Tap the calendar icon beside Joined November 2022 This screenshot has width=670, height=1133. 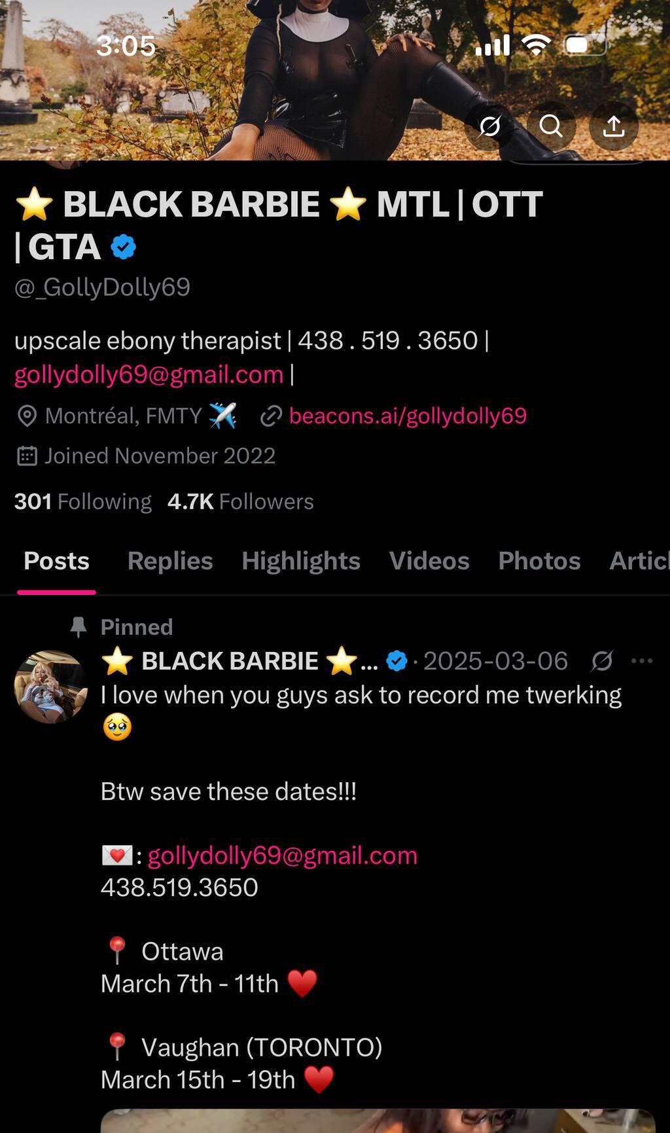(x=27, y=456)
